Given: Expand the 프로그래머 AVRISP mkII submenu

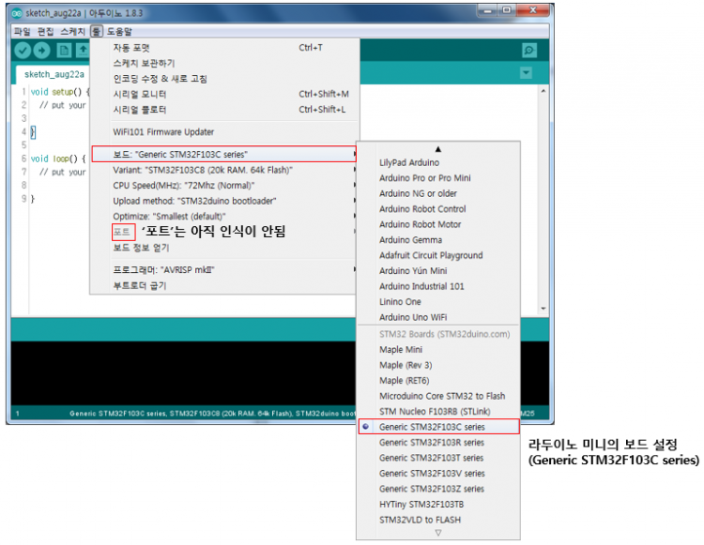Looking at the screenshot, I should [224, 270].
